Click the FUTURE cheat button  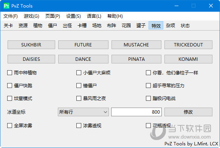tap(83, 45)
